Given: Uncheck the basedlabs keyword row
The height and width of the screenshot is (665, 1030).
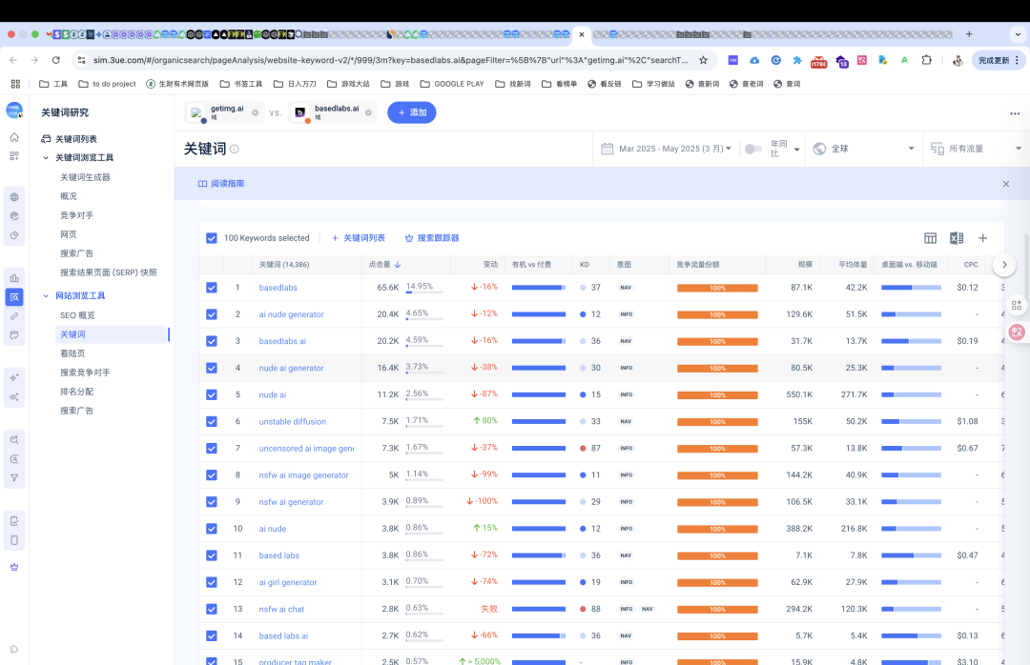Looking at the screenshot, I should pos(212,288).
